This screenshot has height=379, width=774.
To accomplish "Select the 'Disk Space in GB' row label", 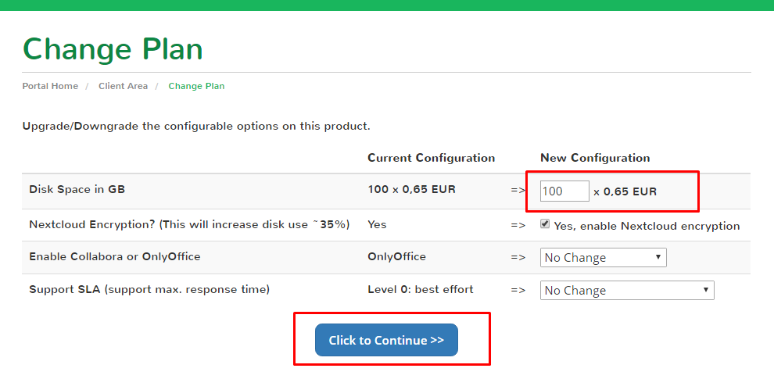I will [x=77, y=189].
